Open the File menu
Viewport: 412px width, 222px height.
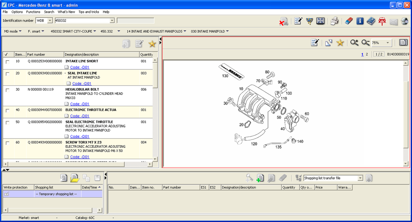tap(5, 12)
